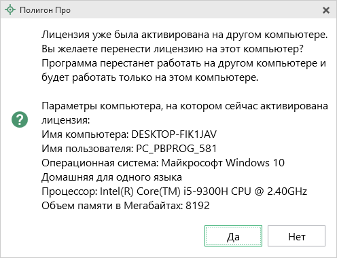Click the 'Операционная система' line
This screenshot has width=337, height=258.
(x=163, y=163)
